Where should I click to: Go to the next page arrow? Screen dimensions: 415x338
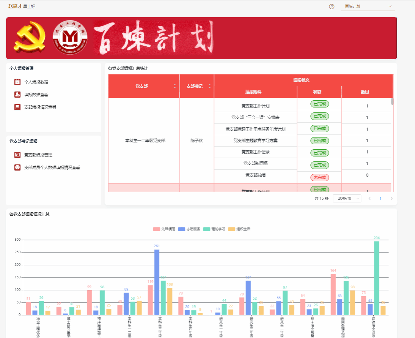(391, 198)
